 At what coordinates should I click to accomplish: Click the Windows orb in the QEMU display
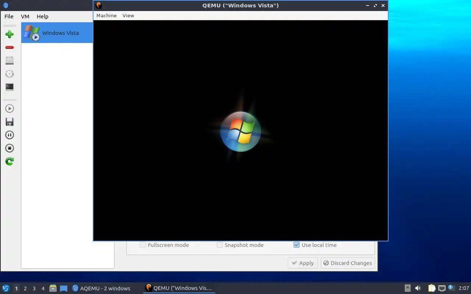(x=241, y=132)
